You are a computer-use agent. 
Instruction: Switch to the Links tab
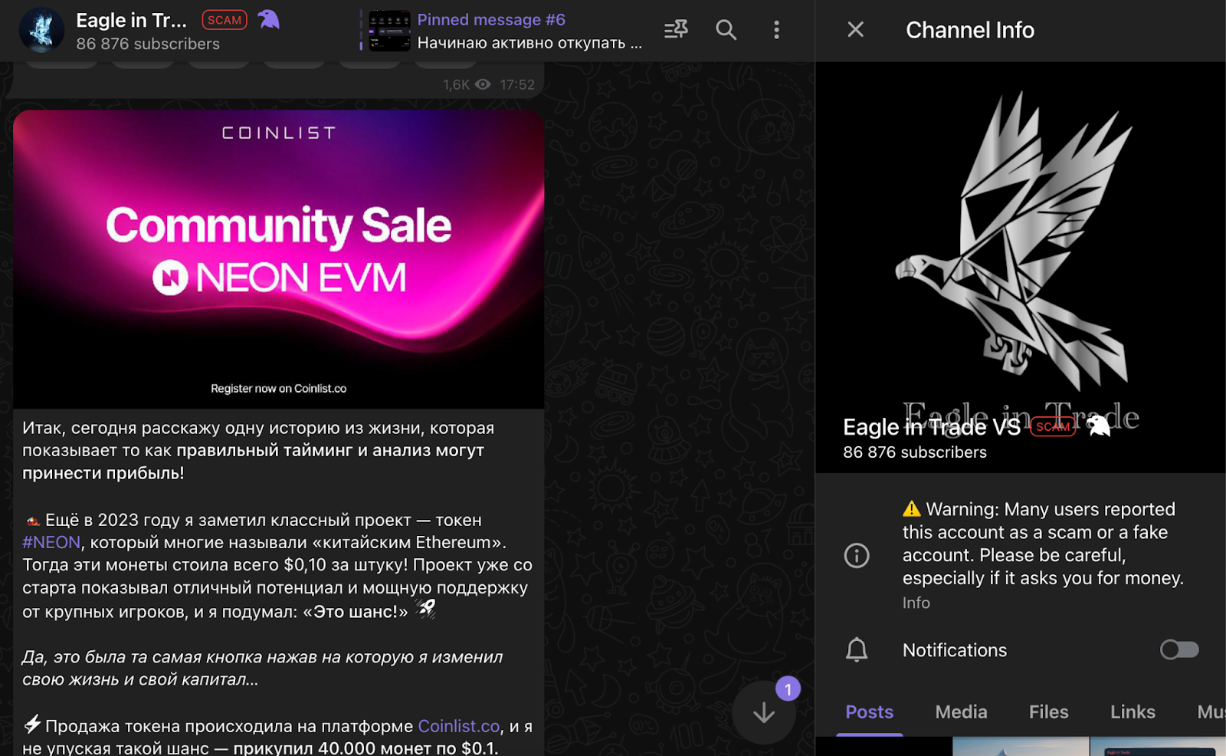(1133, 712)
